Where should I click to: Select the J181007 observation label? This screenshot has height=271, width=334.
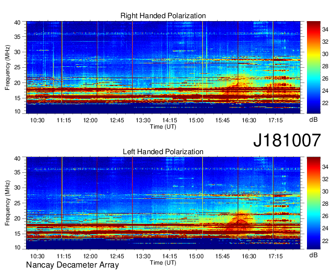(287, 140)
